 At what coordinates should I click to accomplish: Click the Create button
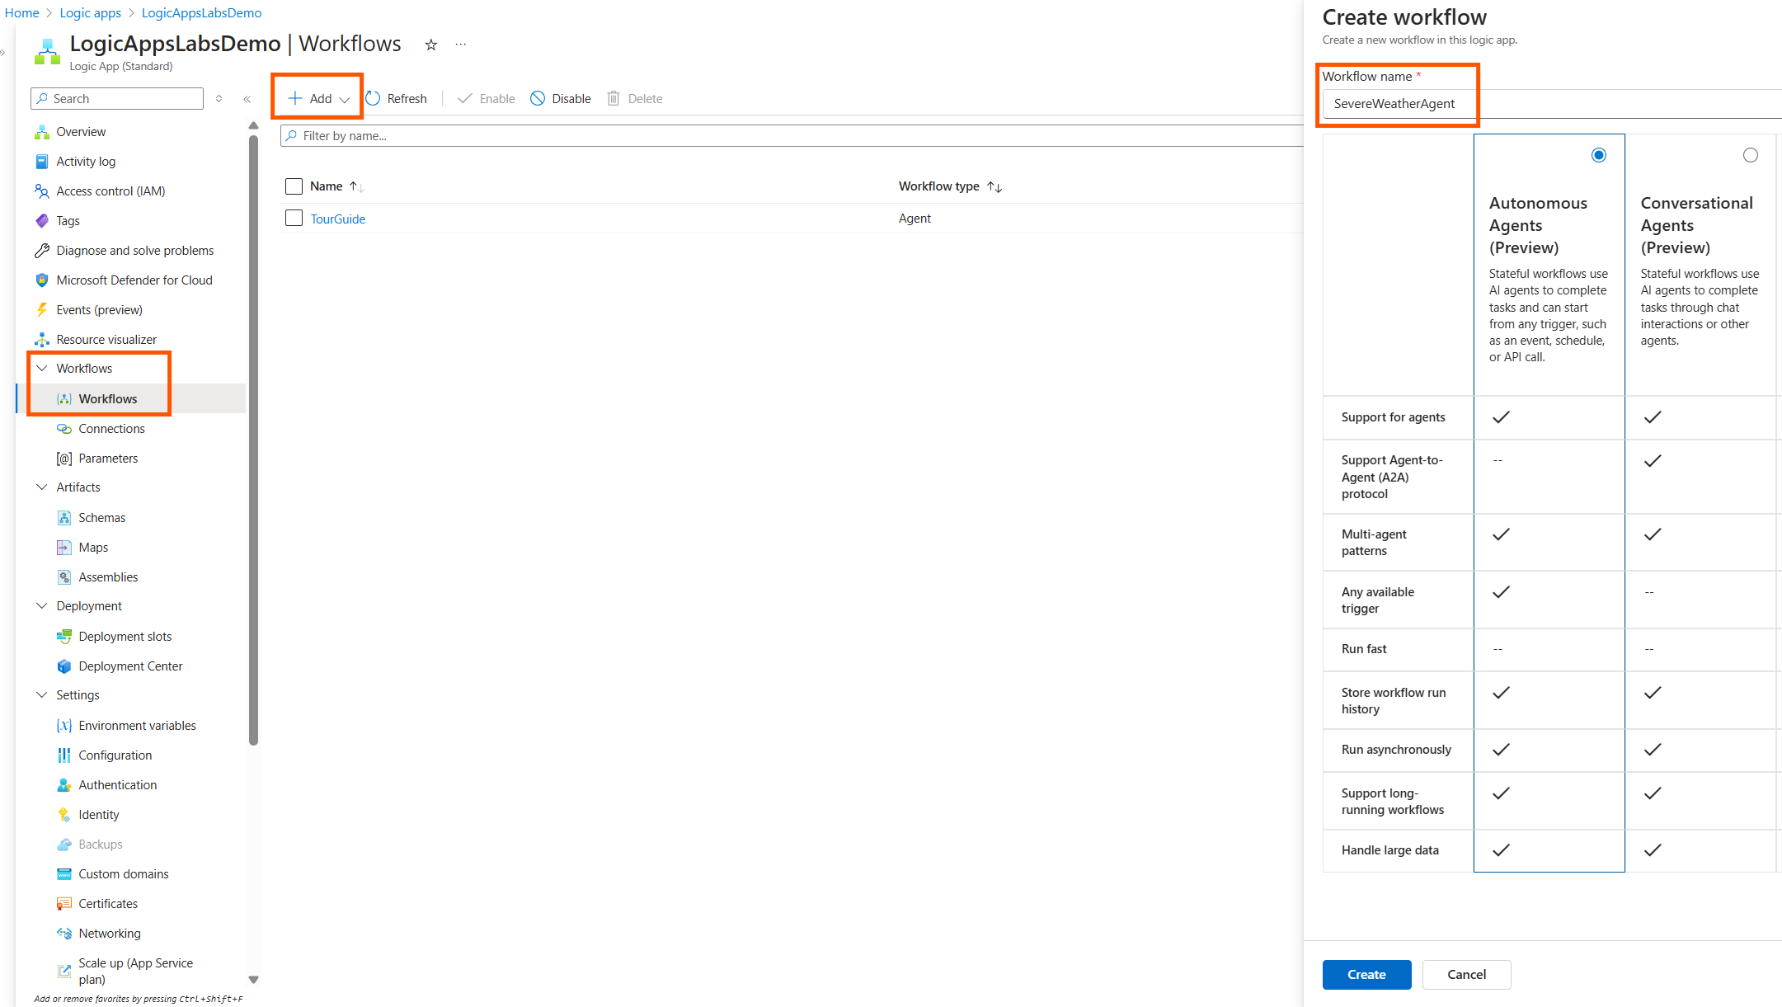(1366, 974)
